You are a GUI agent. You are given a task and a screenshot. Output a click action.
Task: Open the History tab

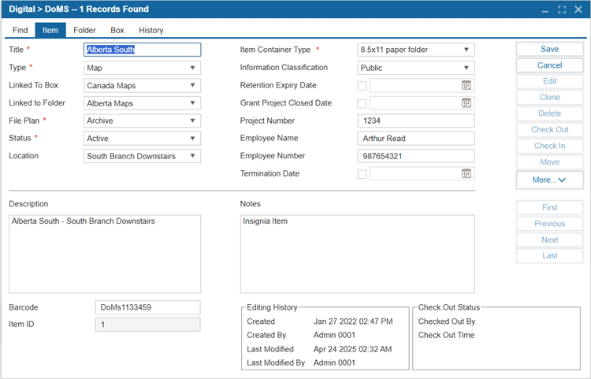point(151,30)
